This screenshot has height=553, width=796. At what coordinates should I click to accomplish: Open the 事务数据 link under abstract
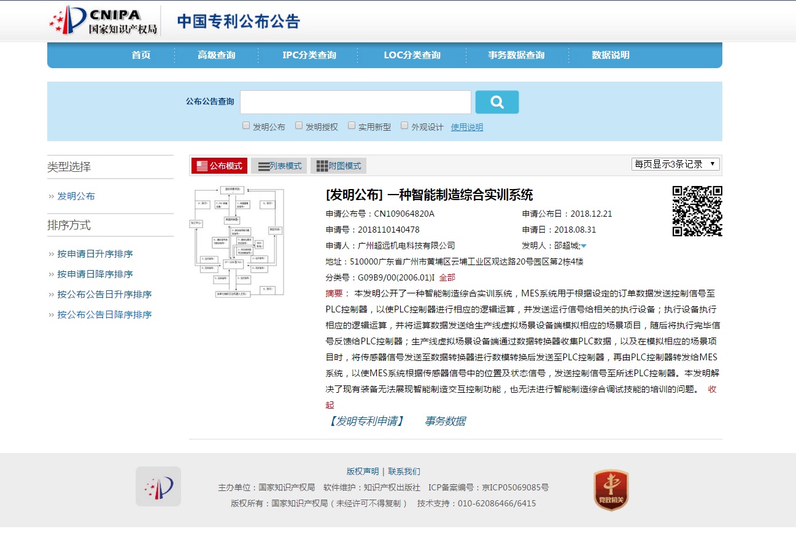(x=445, y=421)
